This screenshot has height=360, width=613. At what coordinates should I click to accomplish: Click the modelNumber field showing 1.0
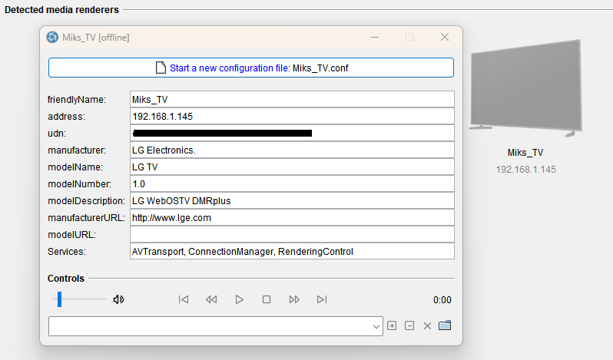tap(292, 184)
